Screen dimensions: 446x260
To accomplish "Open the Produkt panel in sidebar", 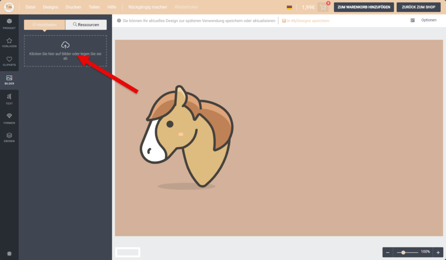I will [x=9, y=23].
